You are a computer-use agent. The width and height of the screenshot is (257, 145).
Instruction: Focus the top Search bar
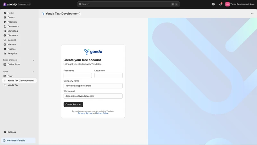(x=128, y=4)
